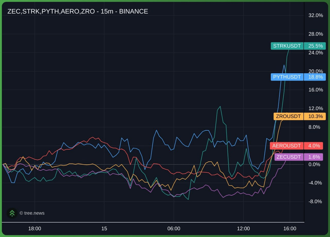Click the 4.0% AERO value tag
This screenshot has height=237, width=330.
point(314,146)
